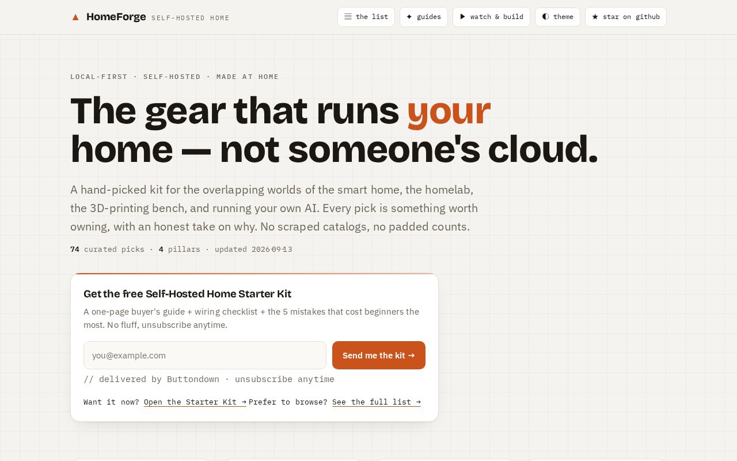
Task: Open the Starter Kit link
Action: tap(195, 402)
